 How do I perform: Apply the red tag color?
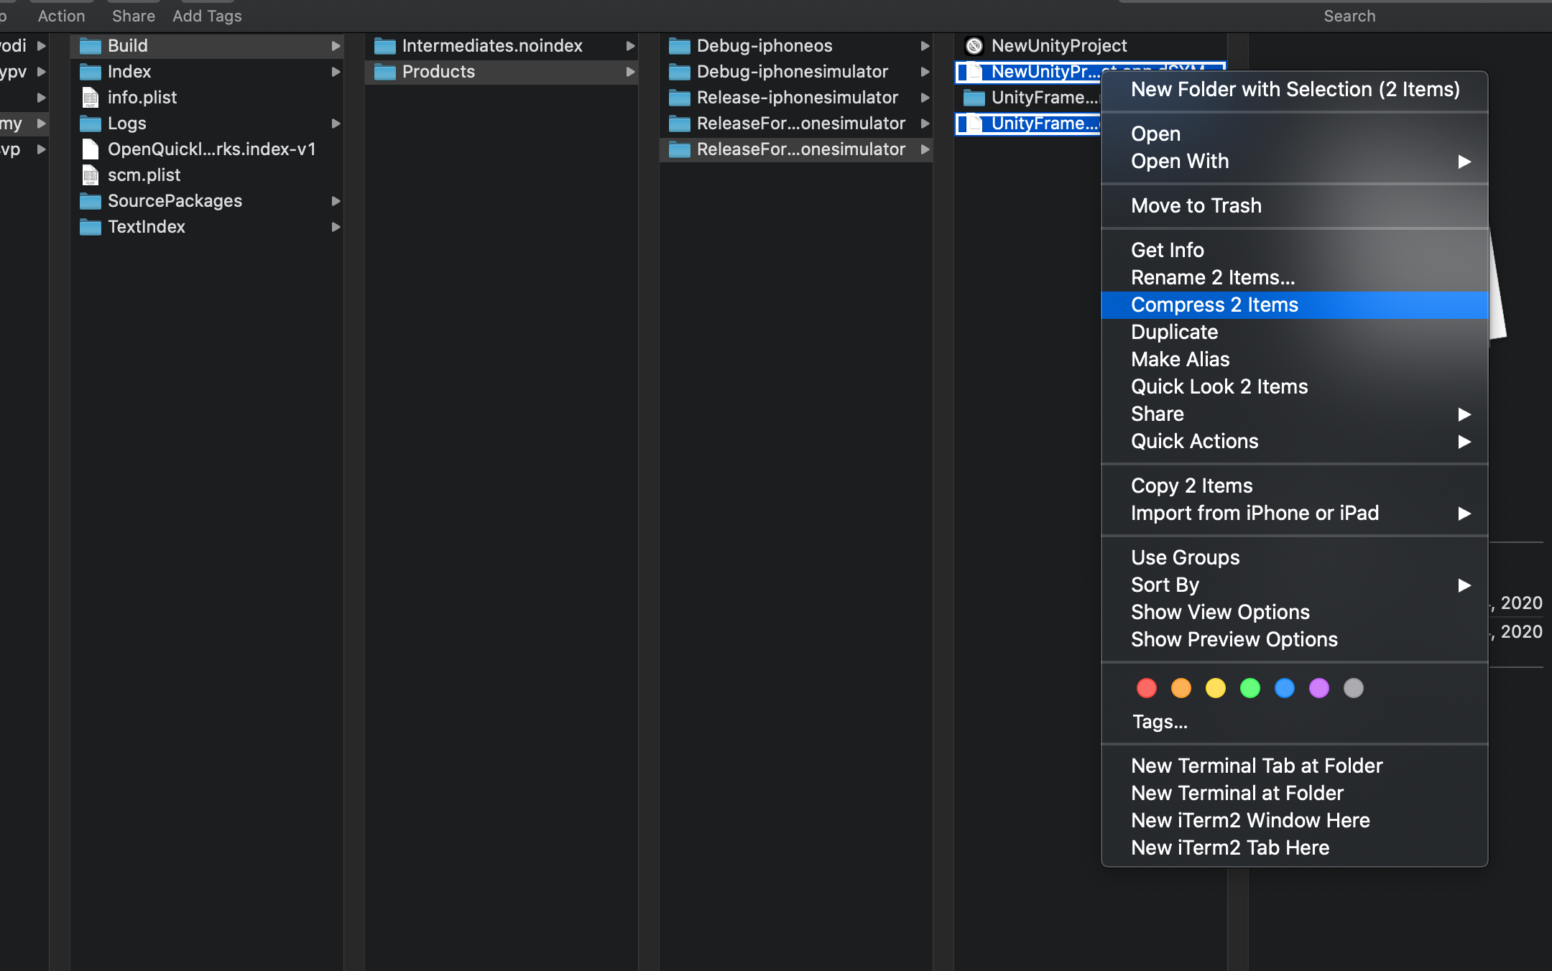tap(1147, 688)
